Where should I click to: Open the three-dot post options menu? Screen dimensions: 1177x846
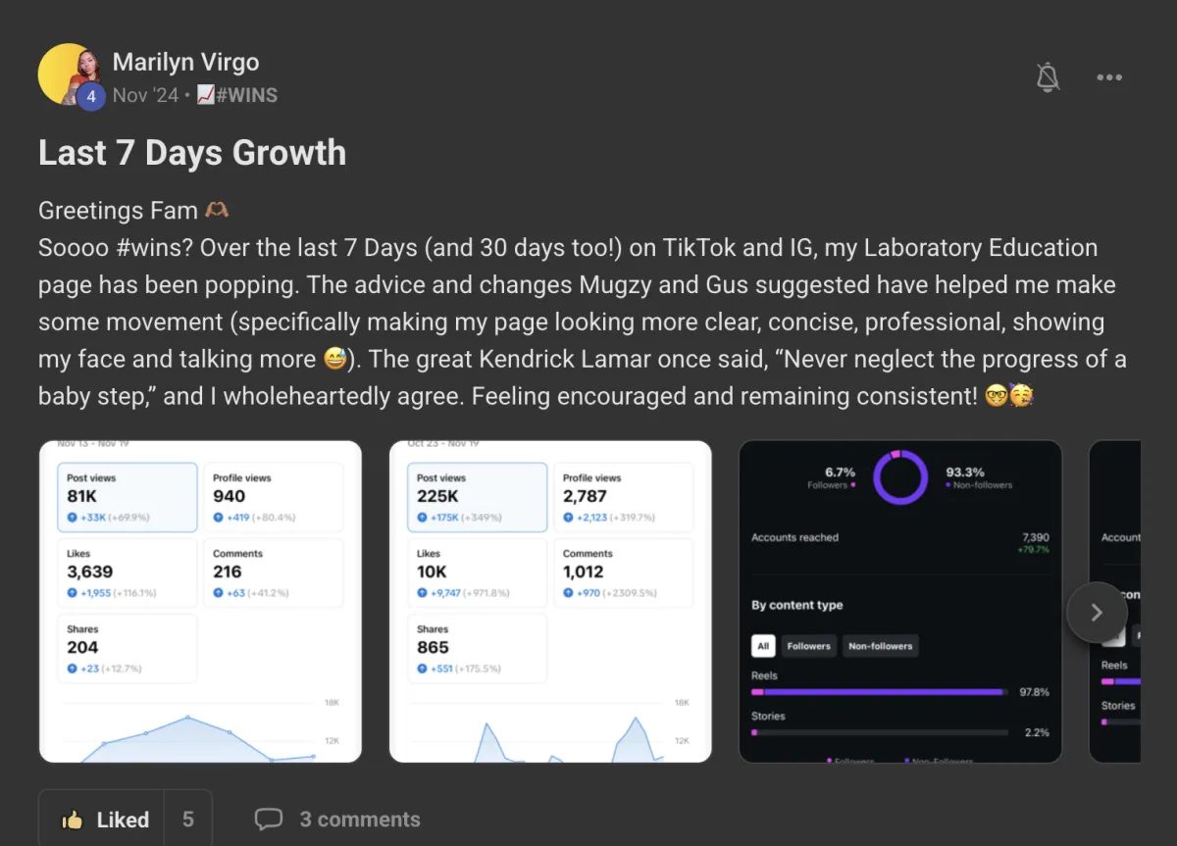pos(1109,77)
